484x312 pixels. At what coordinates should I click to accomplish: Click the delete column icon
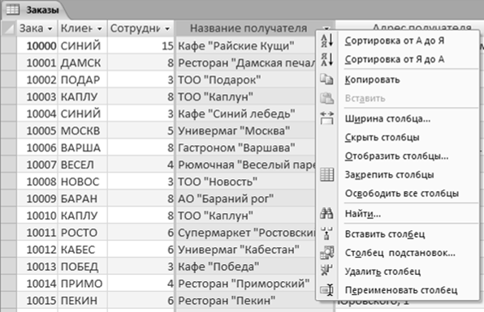(327, 271)
